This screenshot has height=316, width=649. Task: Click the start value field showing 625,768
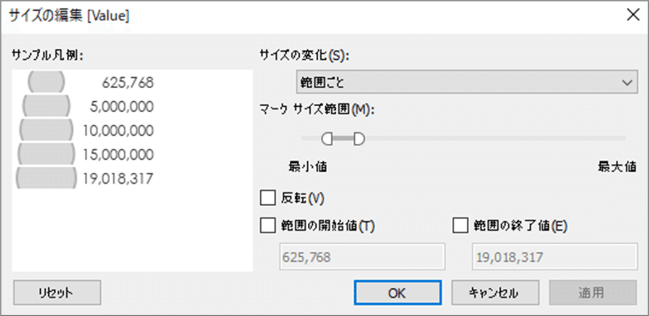coord(362,257)
